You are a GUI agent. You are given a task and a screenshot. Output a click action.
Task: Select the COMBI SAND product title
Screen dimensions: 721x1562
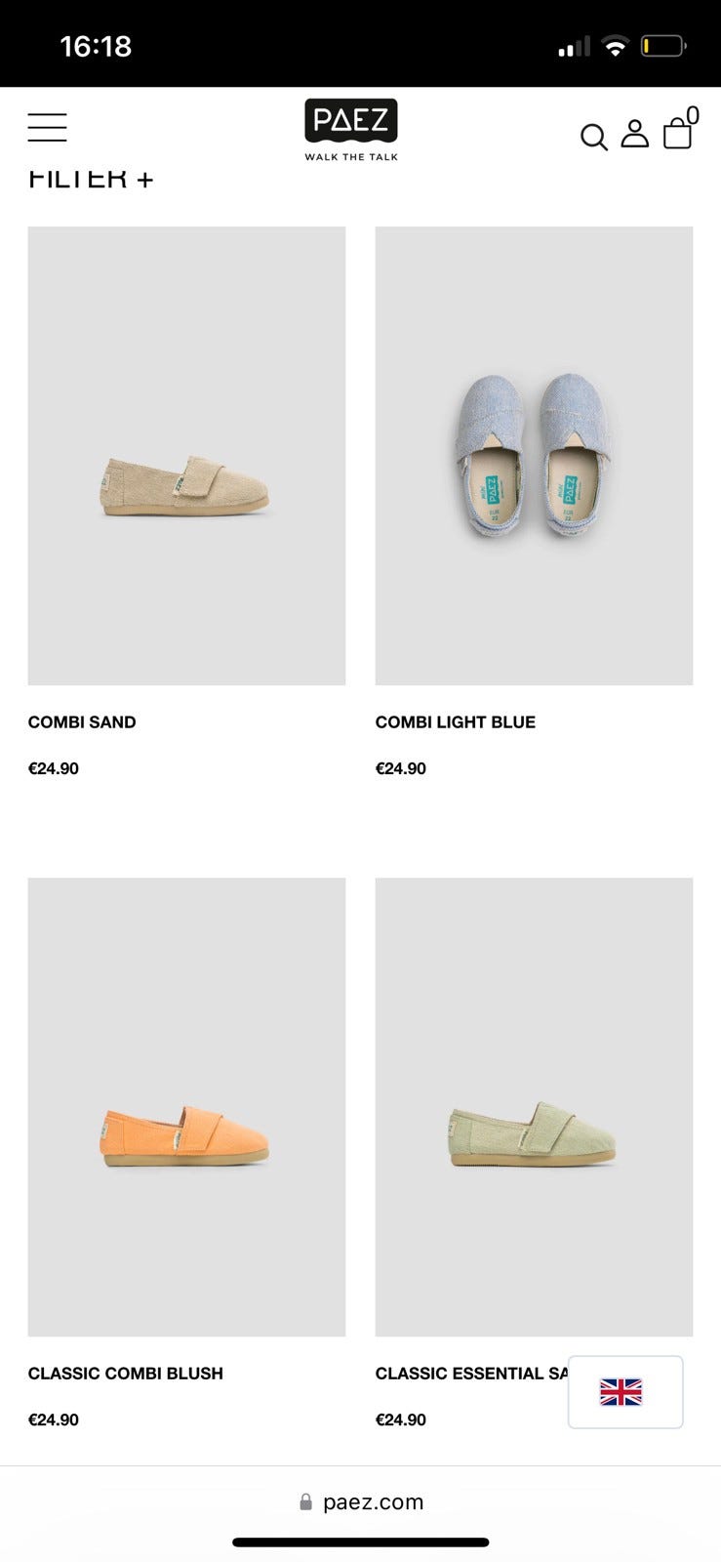coord(82,722)
